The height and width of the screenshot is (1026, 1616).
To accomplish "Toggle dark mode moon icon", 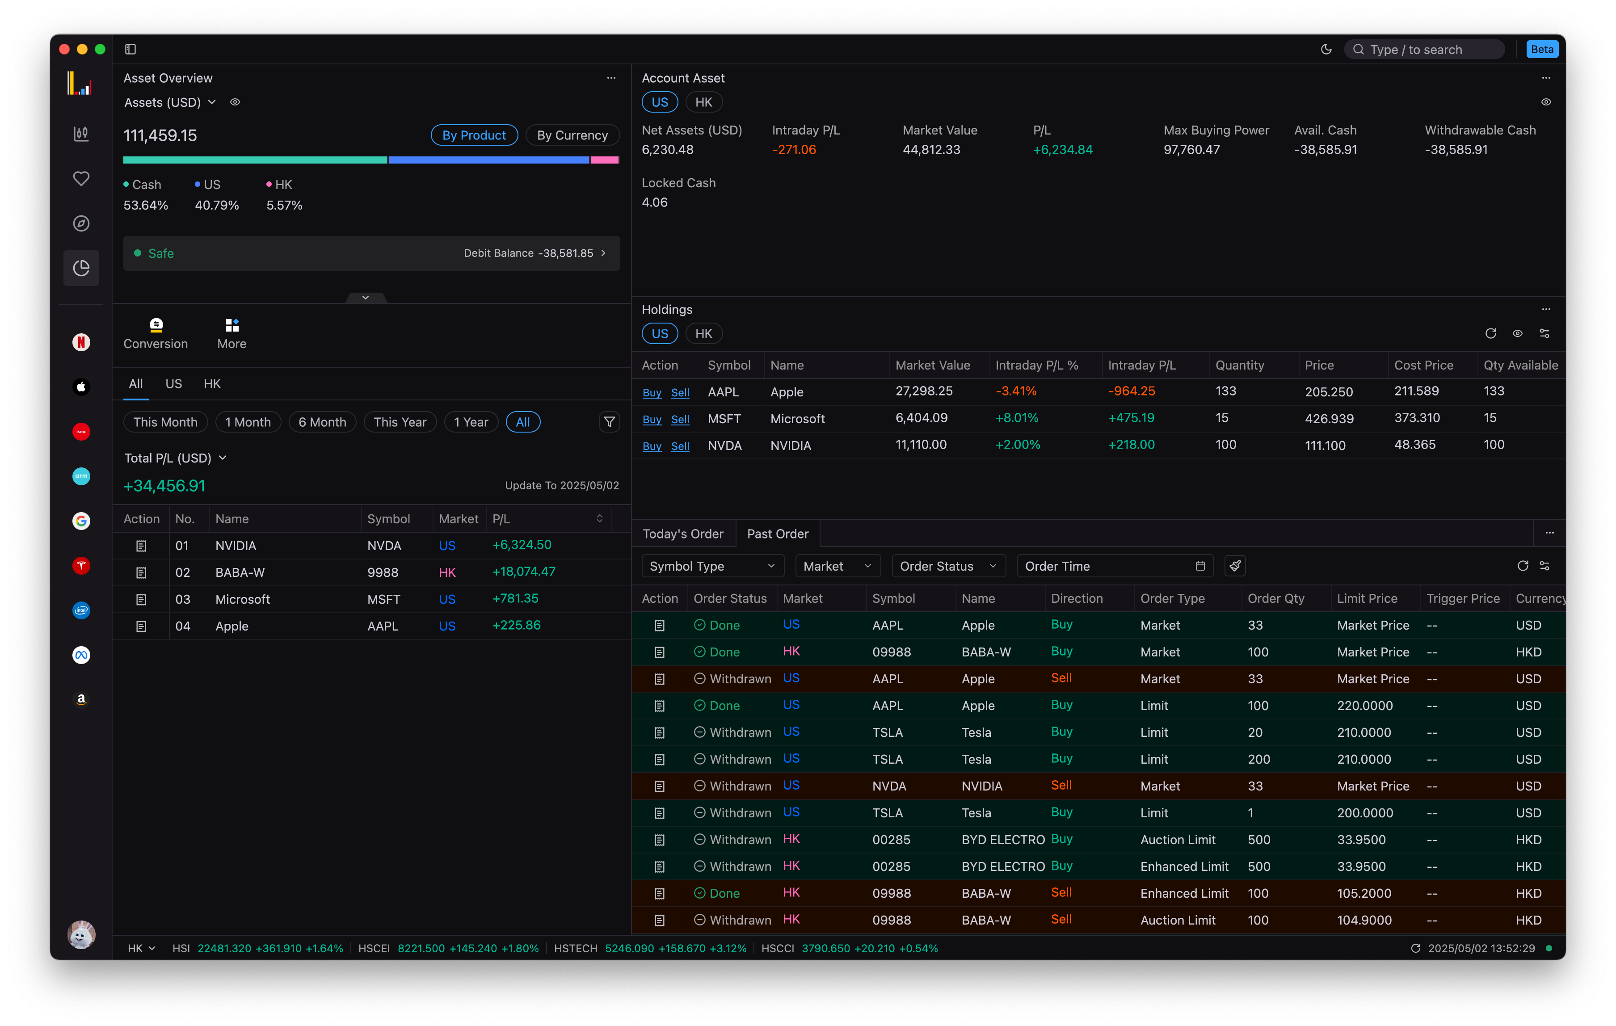I will tap(1326, 50).
